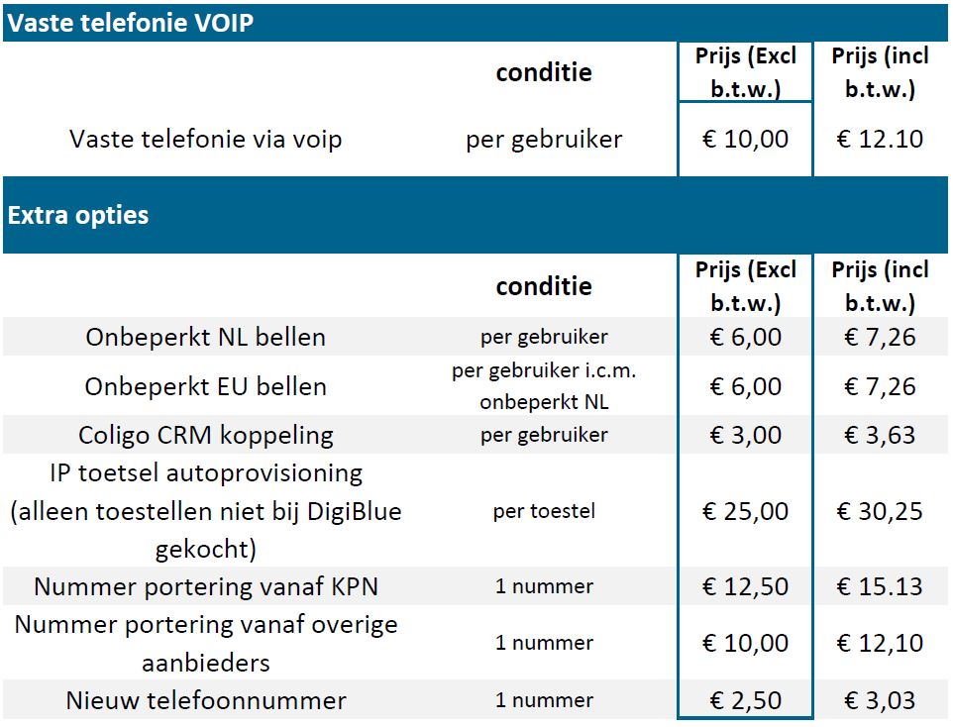The image size is (953, 727).
Task: Select the 'Extra opties' section header
Action: 476,215
